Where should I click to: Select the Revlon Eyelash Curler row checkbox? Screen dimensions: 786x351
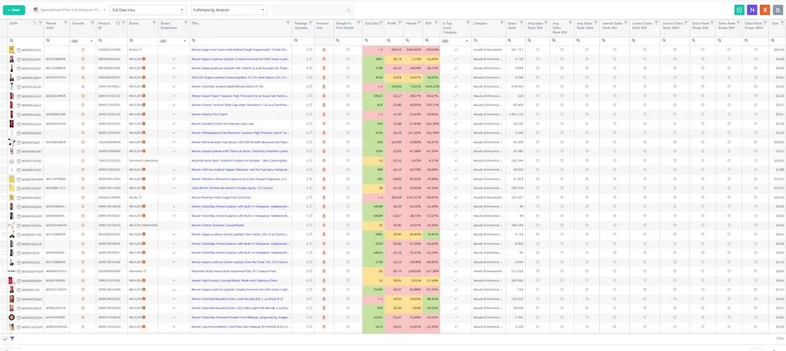coord(4,123)
